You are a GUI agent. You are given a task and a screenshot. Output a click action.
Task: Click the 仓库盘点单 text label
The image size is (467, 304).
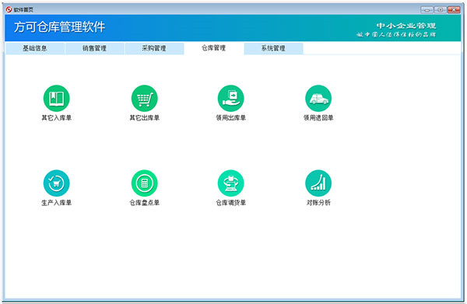145,203
